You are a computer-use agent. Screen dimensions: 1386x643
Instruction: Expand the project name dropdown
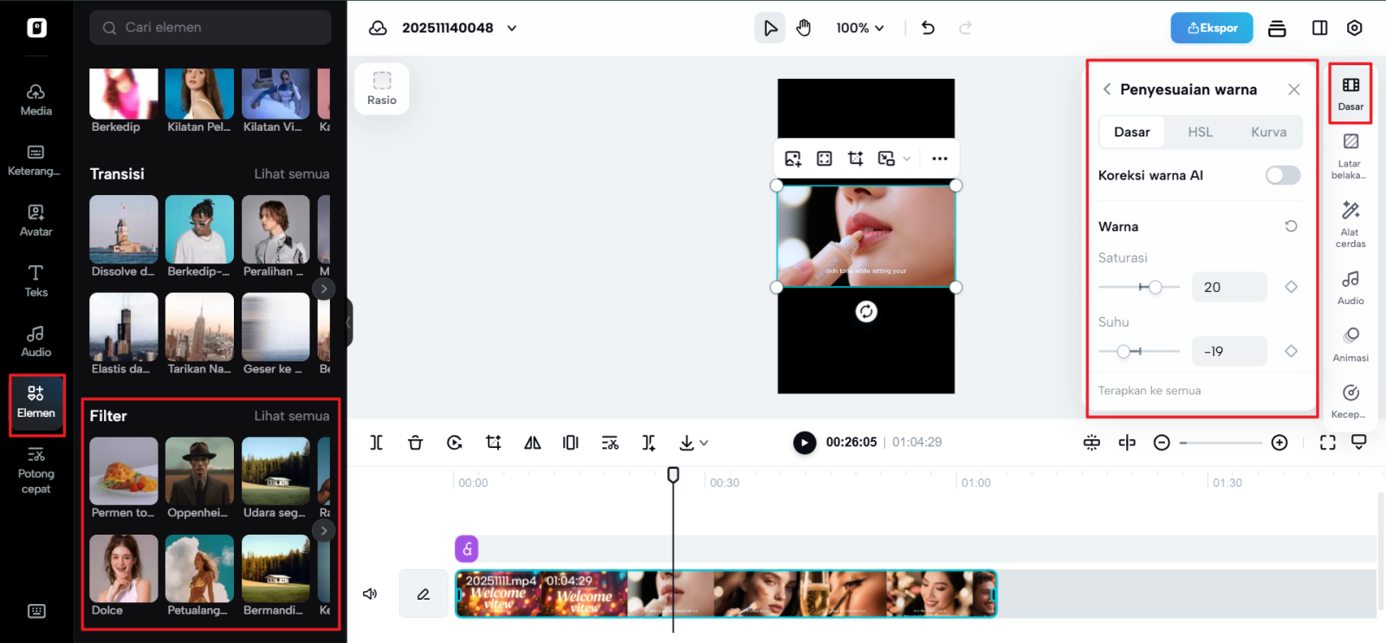pos(512,28)
